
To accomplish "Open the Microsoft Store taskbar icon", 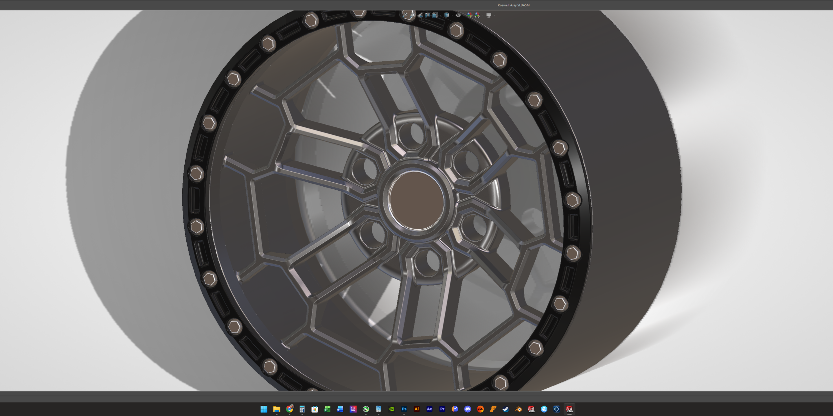I will pos(315,409).
